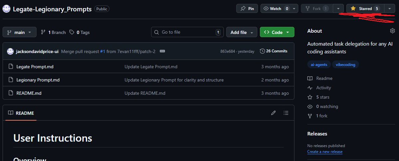Edit the README with the pencil icon
The image size is (399, 161).
pos(273,113)
